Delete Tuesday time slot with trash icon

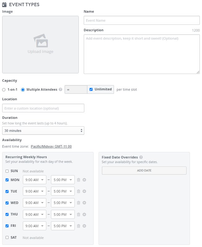78,191
